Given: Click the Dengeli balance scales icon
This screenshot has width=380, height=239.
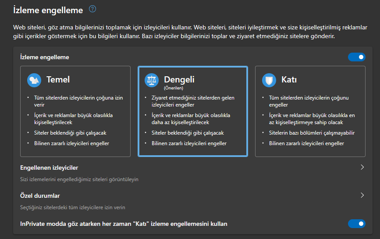Looking at the screenshot, I should point(152,80).
